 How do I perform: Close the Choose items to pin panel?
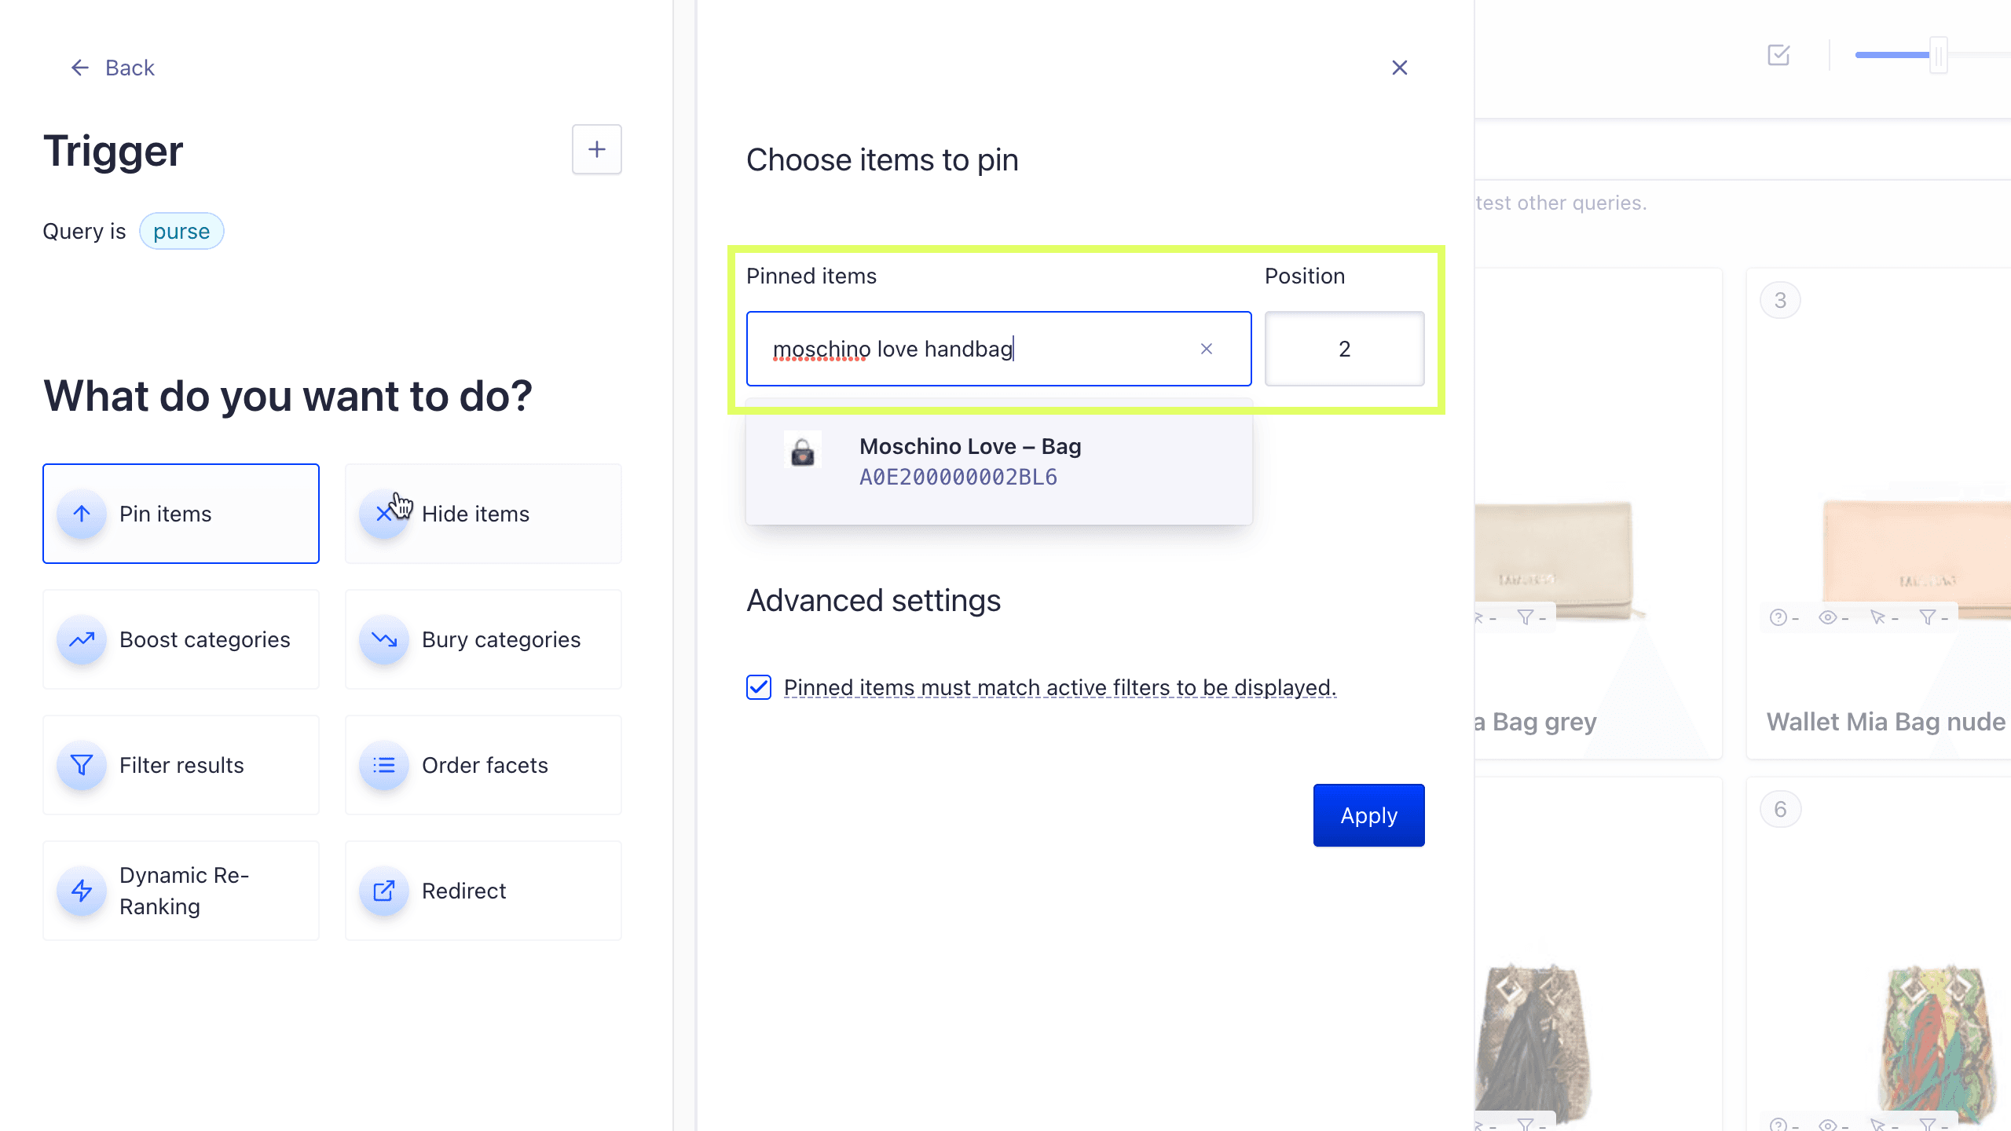point(1400,68)
